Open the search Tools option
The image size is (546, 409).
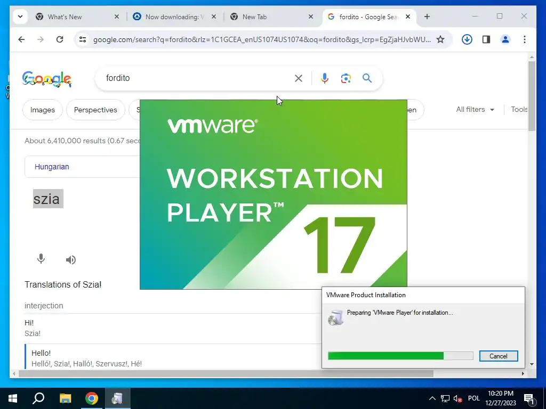click(519, 110)
